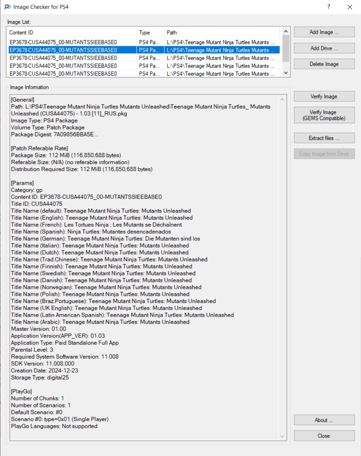Click the 'Referable Size: (N/A)' line
This screenshot has width=361, height=456.
(x=70, y=162)
